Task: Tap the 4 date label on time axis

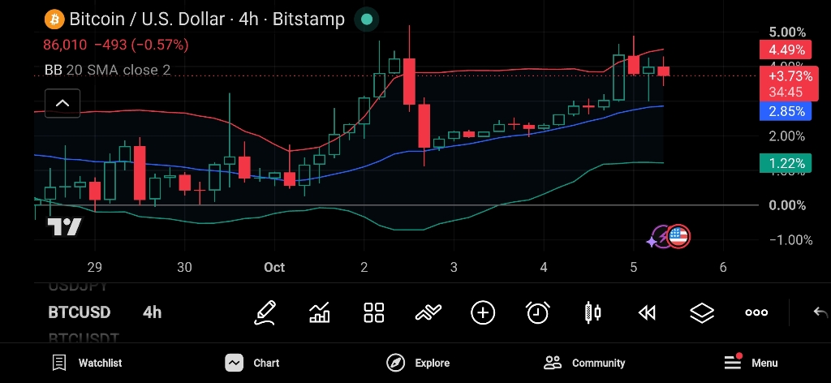Action: (544, 268)
